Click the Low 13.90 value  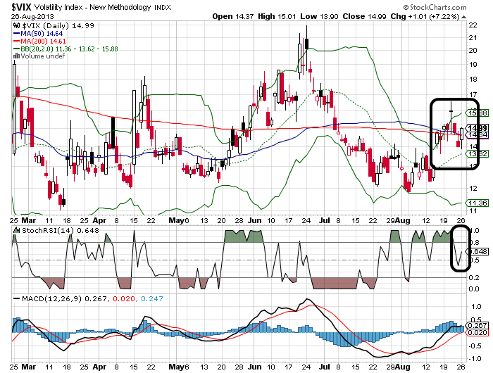319,16
